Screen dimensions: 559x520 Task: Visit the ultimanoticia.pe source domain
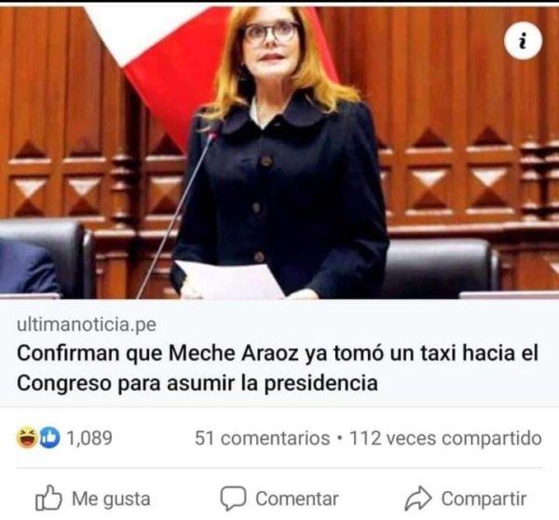pyautogui.click(x=87, y=324)
